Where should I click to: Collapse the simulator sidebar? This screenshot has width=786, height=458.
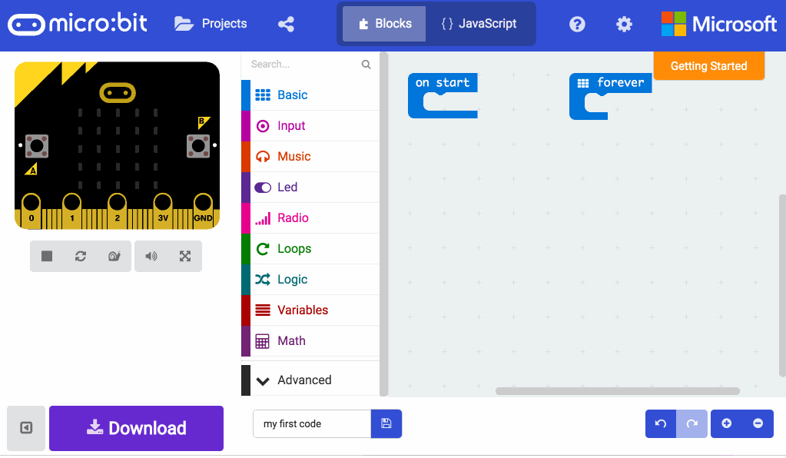click(x=25, y=428)
